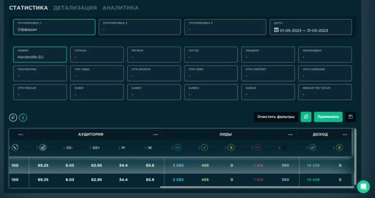This screenshot has width=375, height=198.
Task: Switch currency to dollars toggle
Action: 23,117
